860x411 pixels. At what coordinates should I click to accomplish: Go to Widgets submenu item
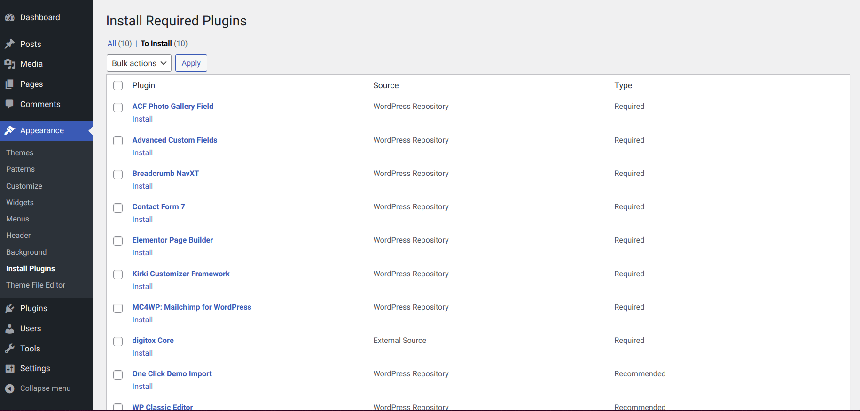coord(20,202)
